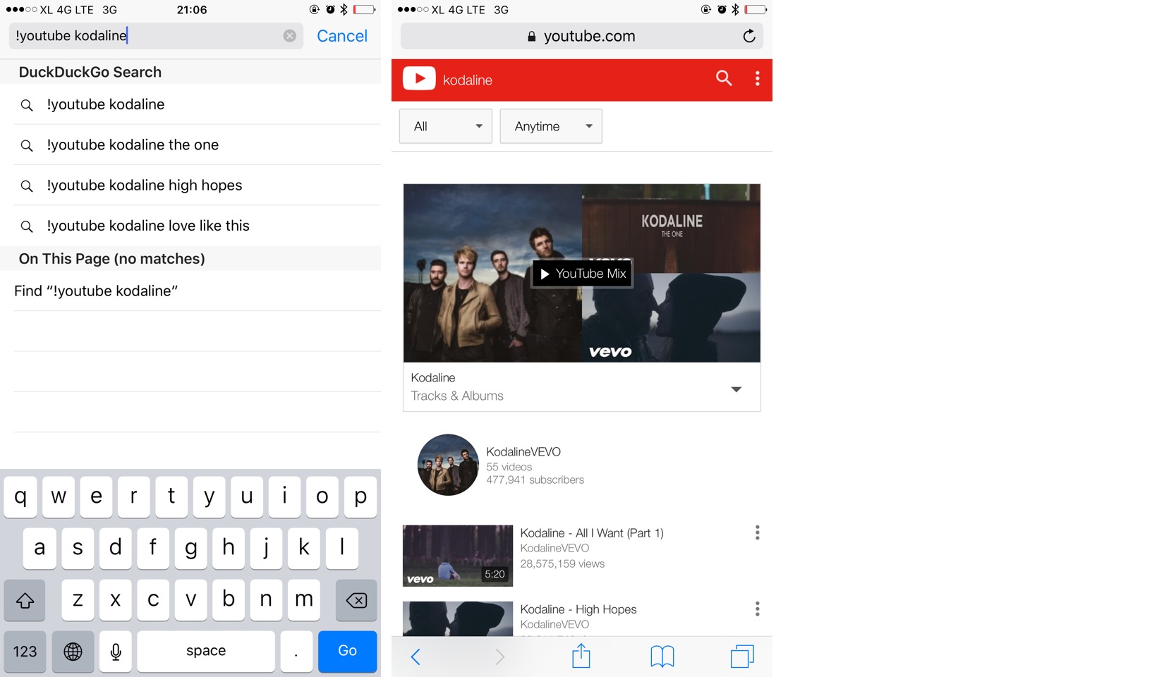The image size is (1164, 677).
Task: Open KodalineVEVO channel avatar
Action: [448, 465]
